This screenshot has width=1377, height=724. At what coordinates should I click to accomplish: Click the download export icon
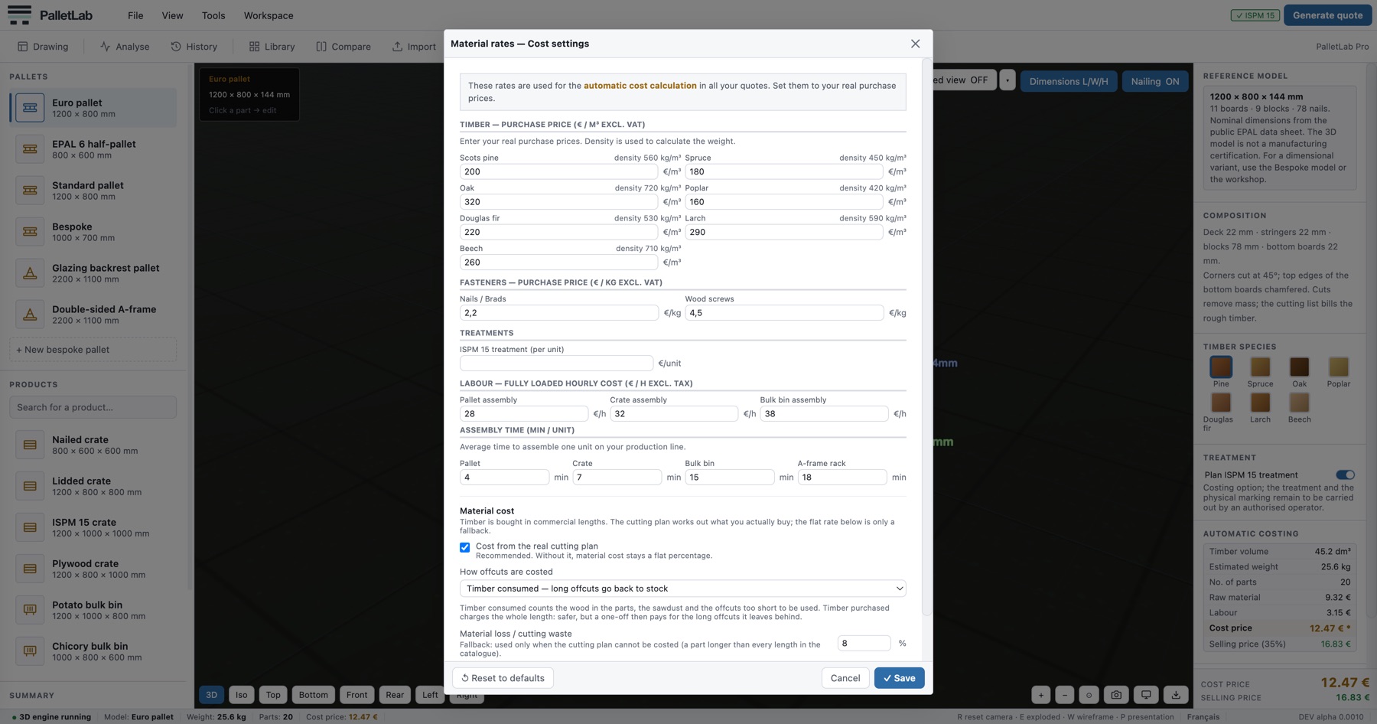[x=1176, y=695]
